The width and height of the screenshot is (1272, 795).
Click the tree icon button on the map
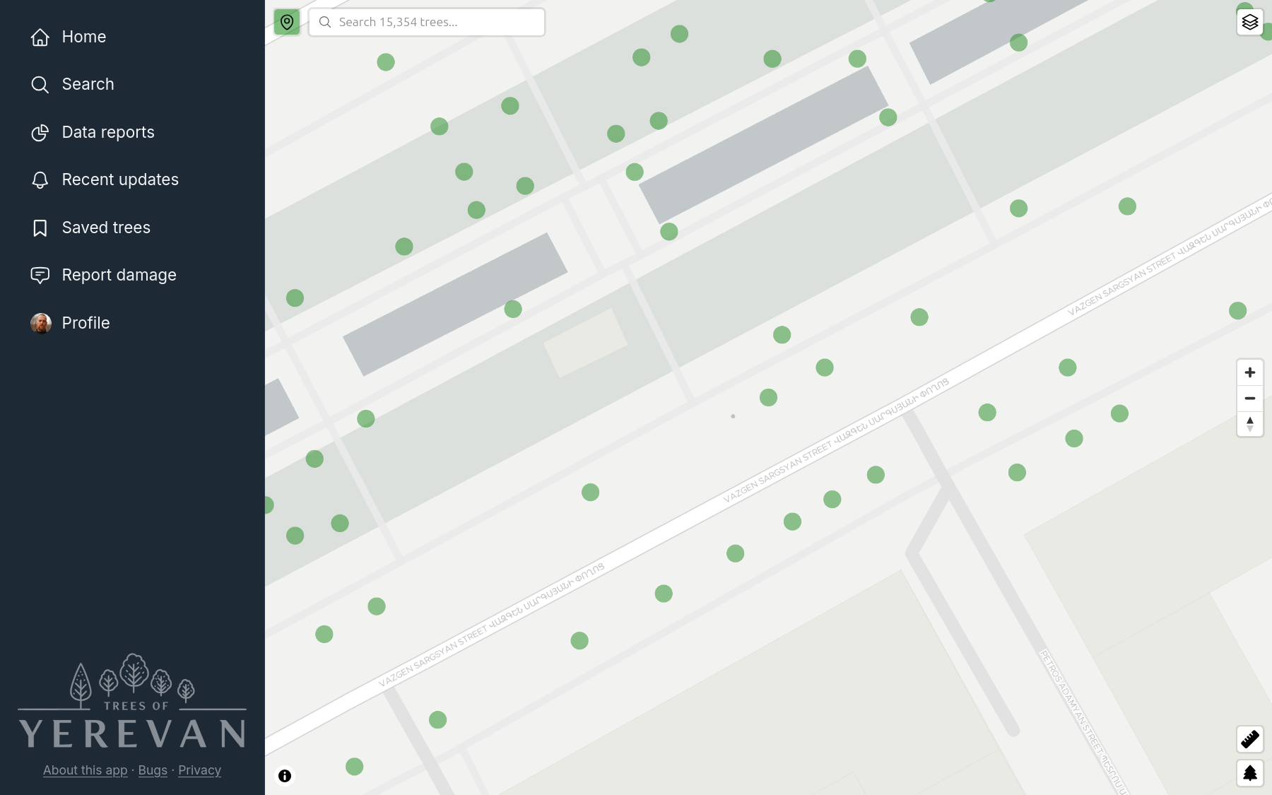pyautogui.click(x=1250, y=773)
